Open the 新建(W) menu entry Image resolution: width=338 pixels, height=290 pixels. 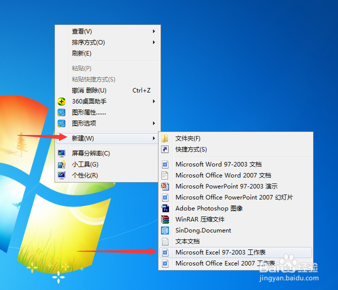point(107,138)
